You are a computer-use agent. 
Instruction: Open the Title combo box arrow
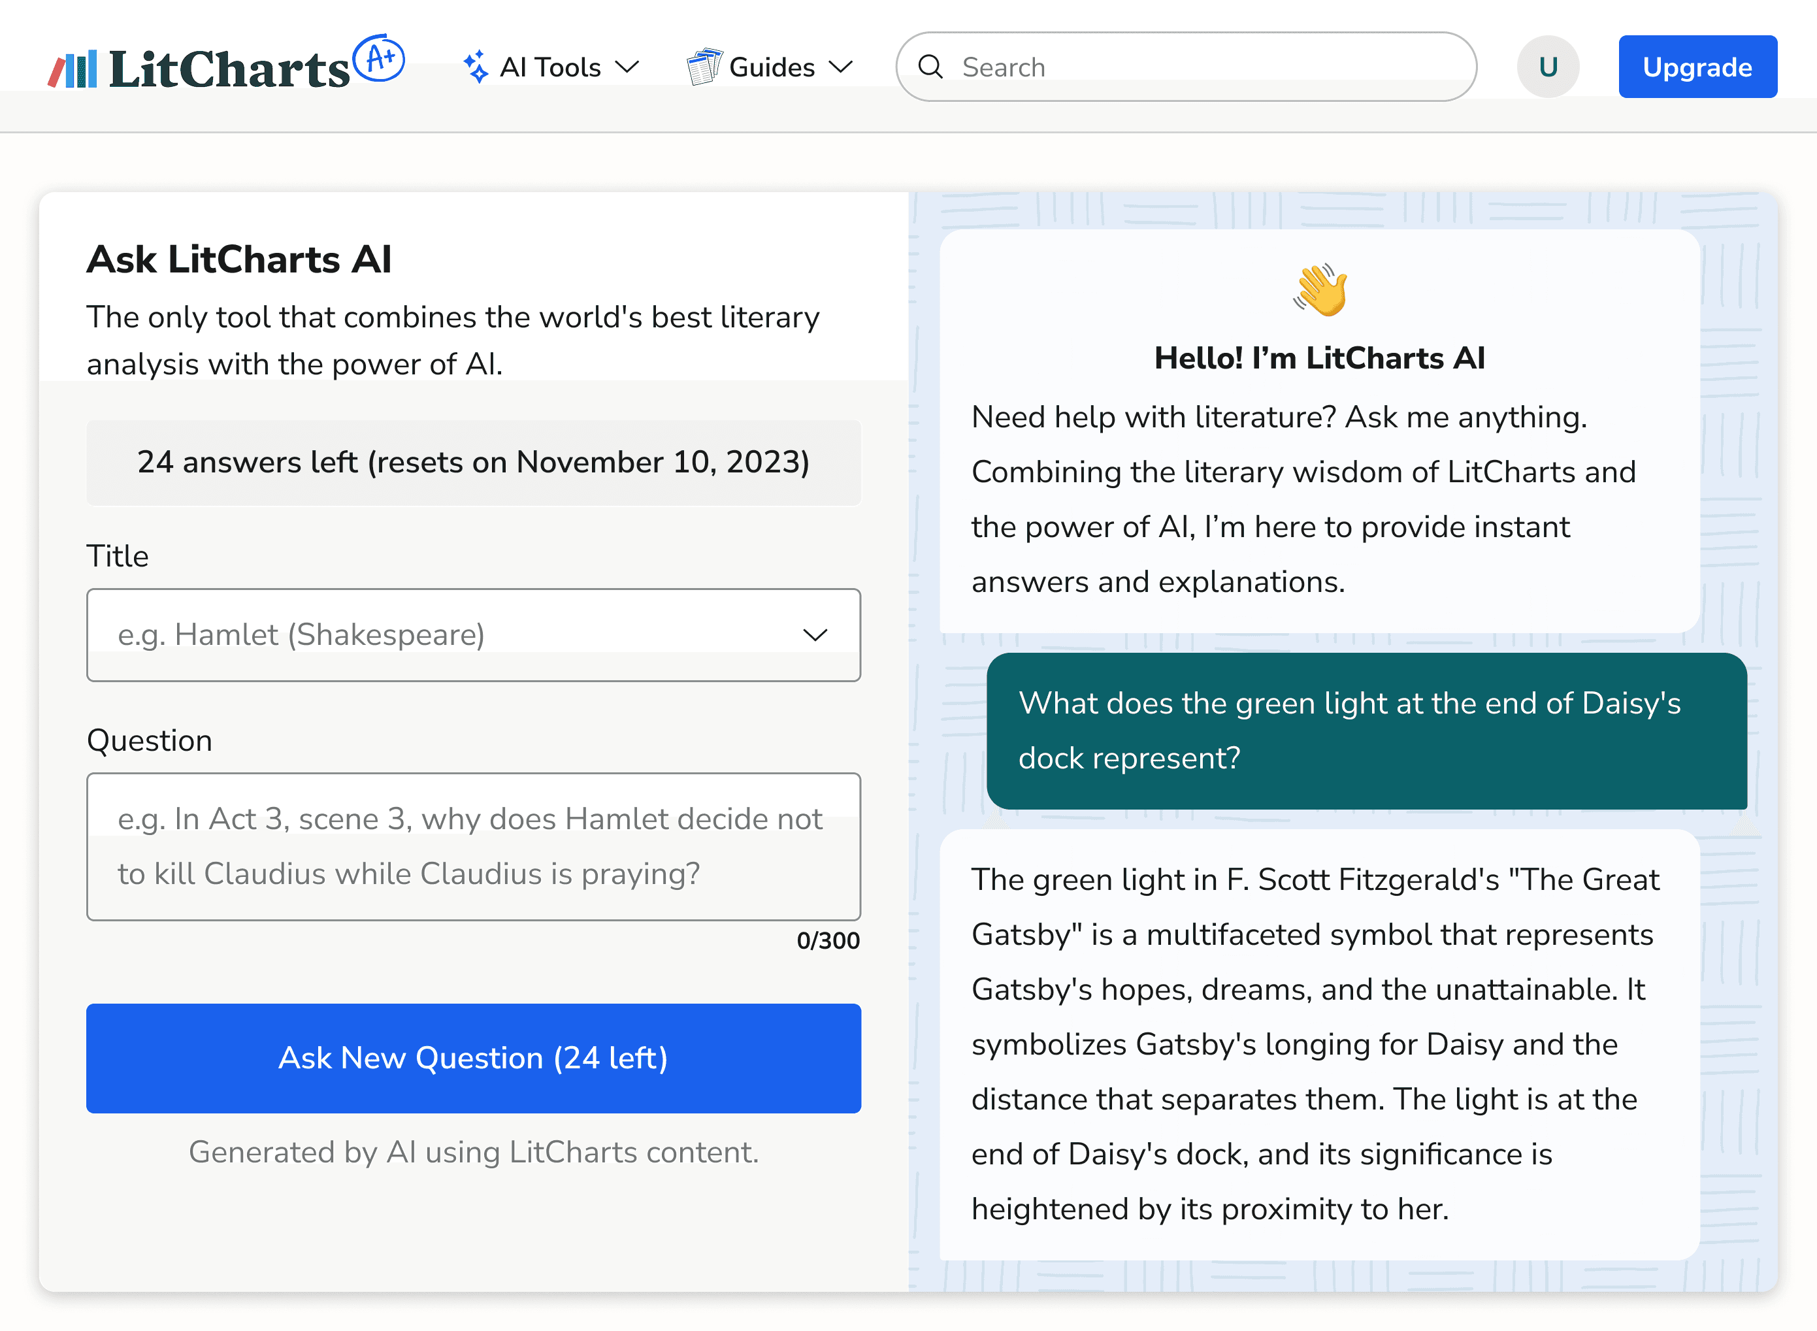coord(815,635)
